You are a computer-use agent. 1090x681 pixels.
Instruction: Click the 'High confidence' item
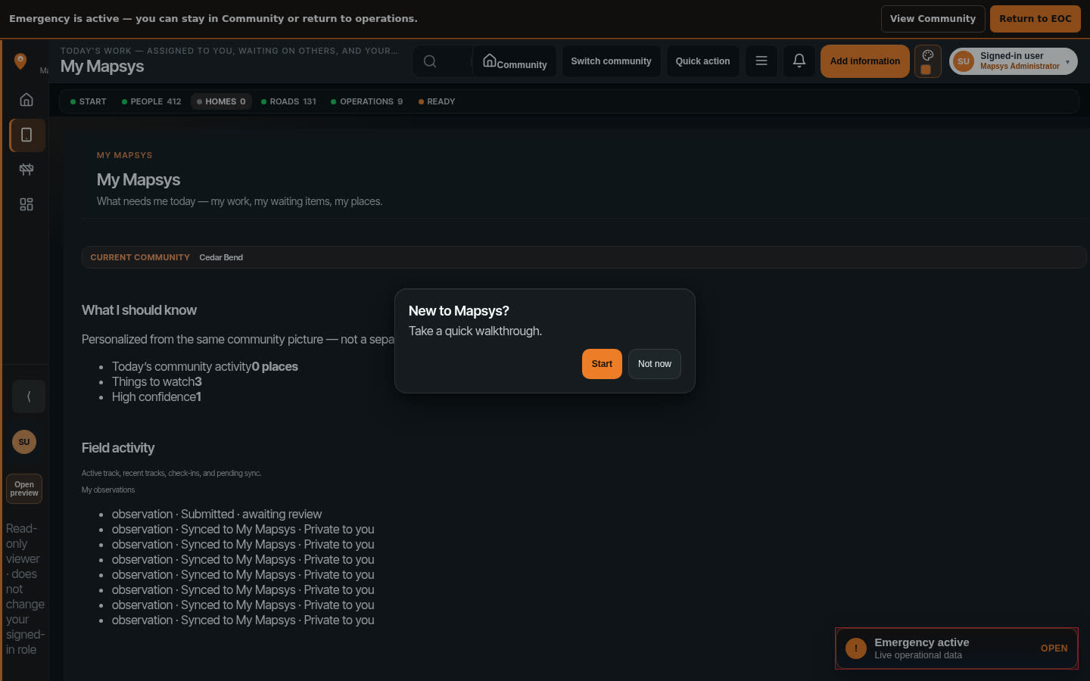tap(157, 397)
